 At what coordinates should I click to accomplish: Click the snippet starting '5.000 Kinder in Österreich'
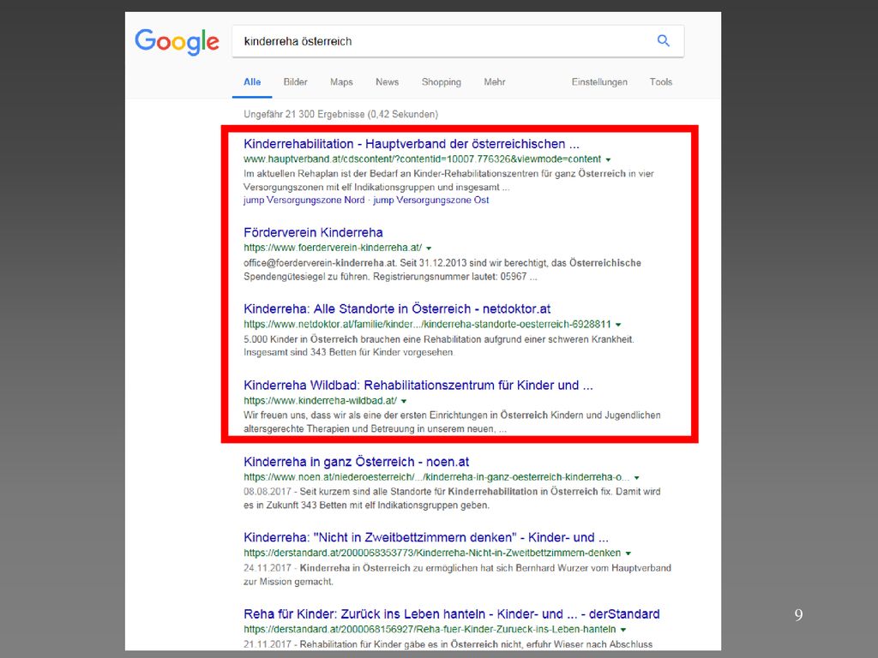click(439, 346)
